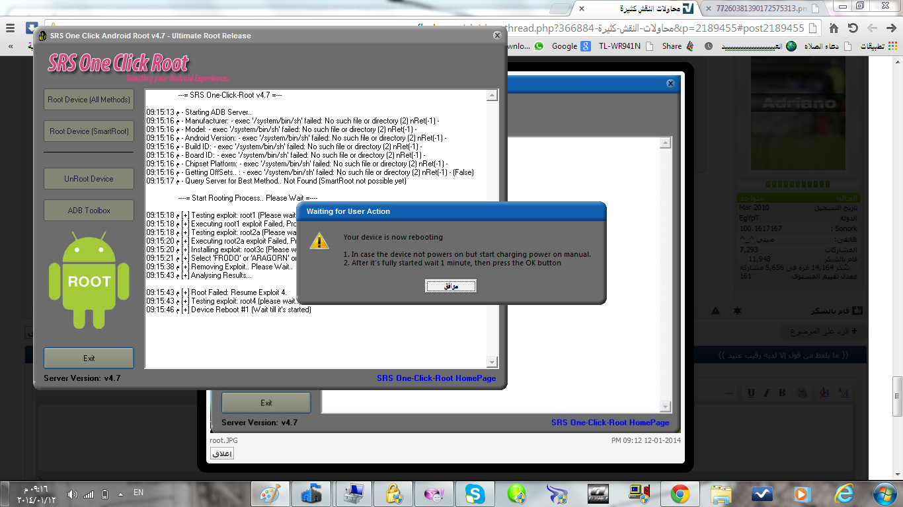
Task: Open the Share bookmark
Action: 678,46
